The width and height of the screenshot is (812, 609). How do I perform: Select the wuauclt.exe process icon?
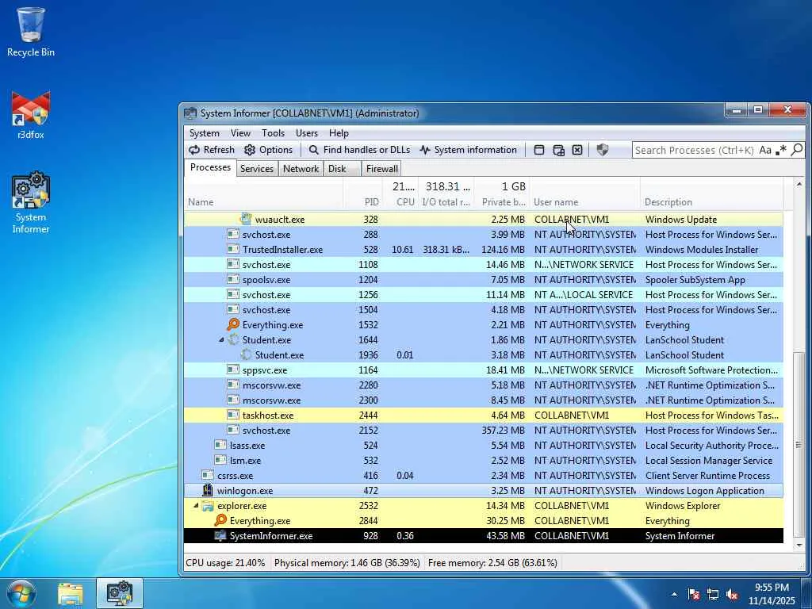pos(246,219)
